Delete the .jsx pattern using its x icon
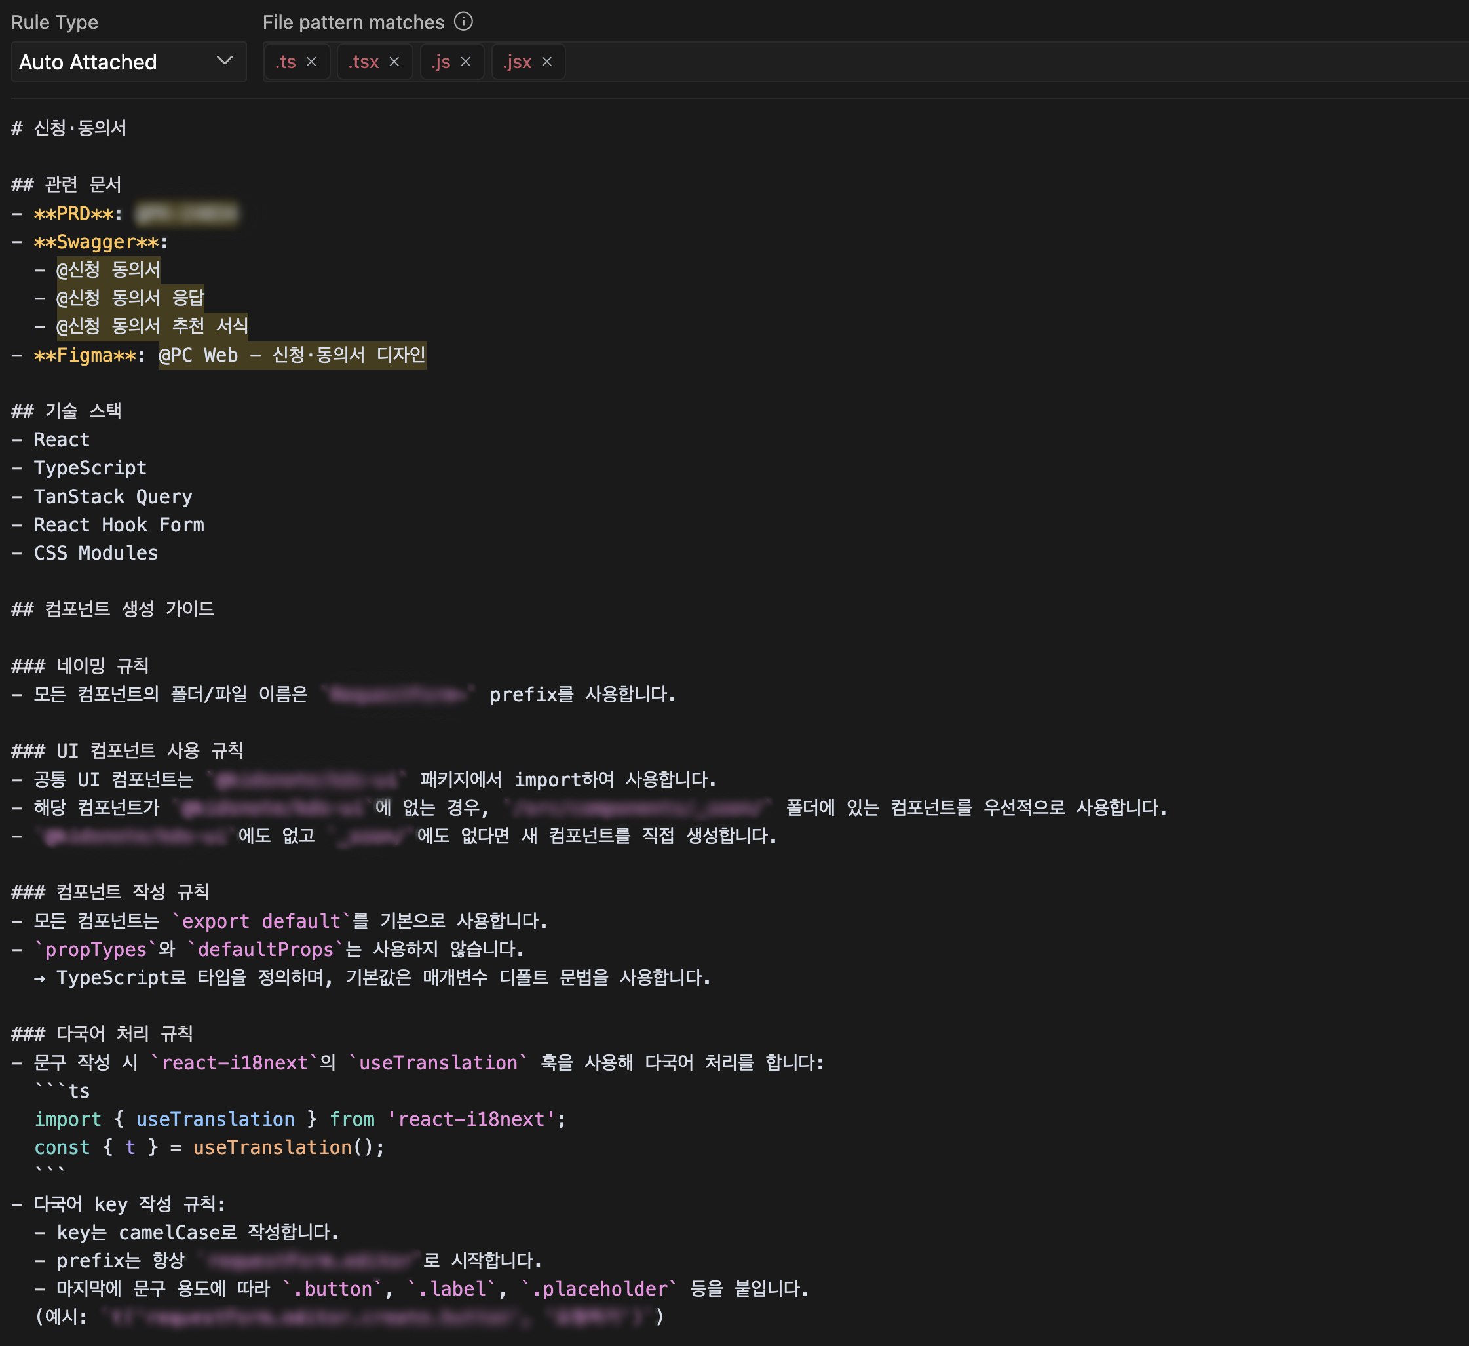 [x=547, y=62]
